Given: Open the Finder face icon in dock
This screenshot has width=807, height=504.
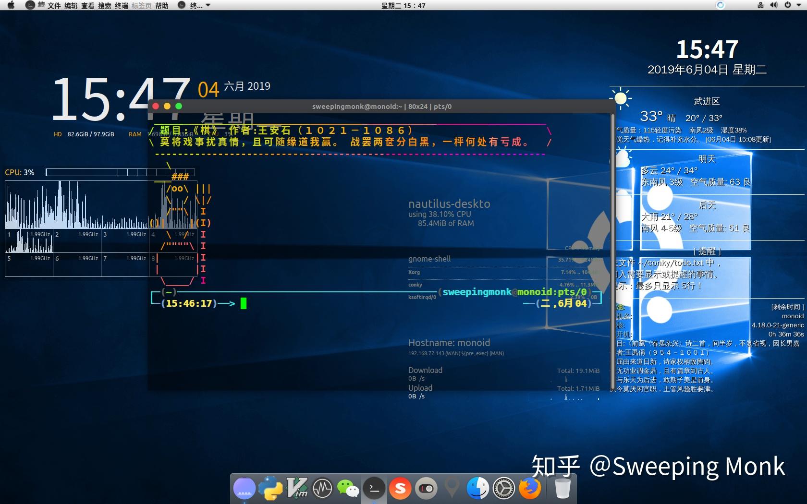Looking at the screenshot, I should coord(478,489).
